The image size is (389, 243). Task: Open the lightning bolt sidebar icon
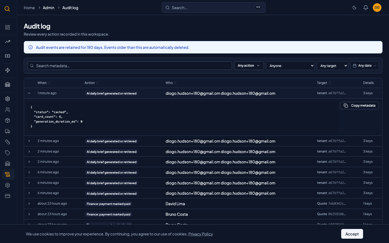[8, 70]
